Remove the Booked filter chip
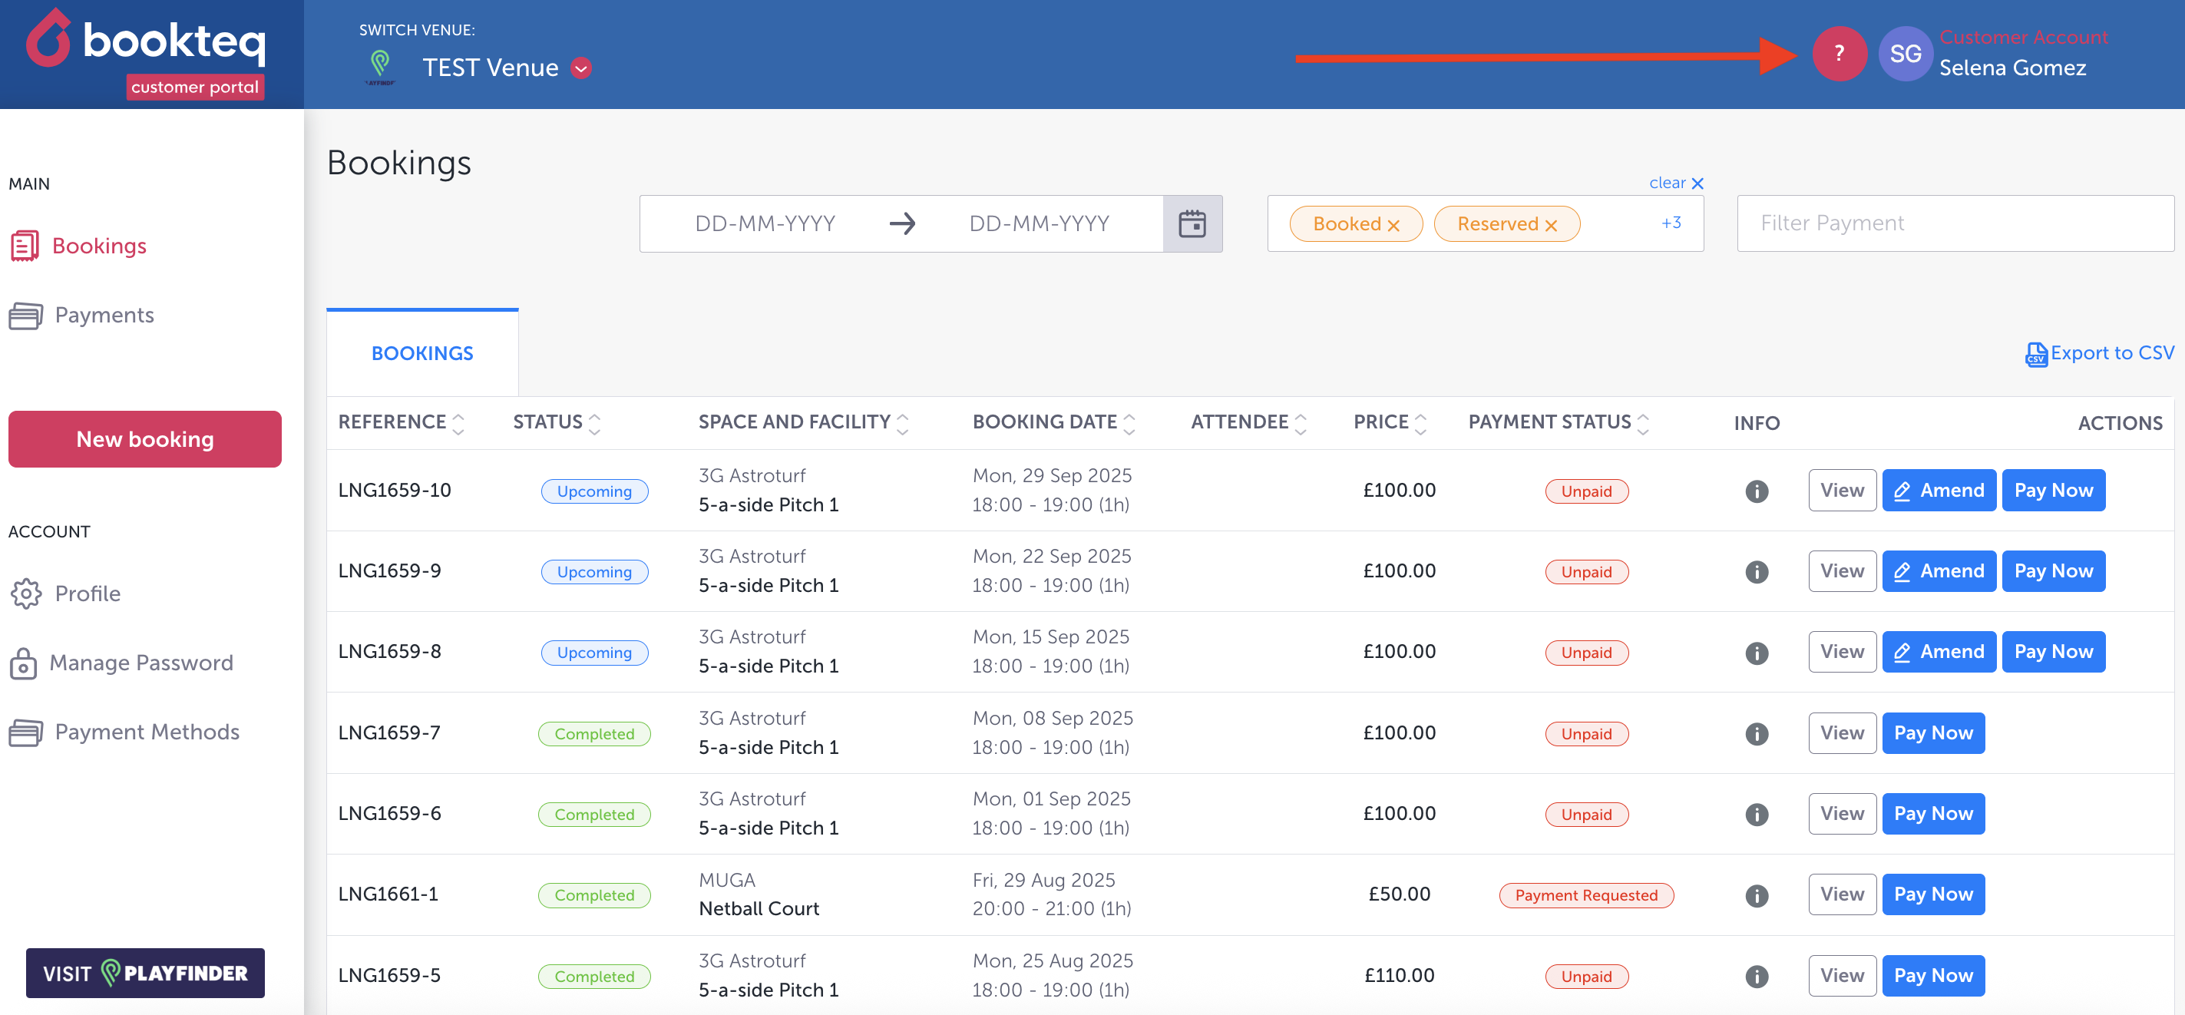 pyautogui.click(x=1393, y=226)
